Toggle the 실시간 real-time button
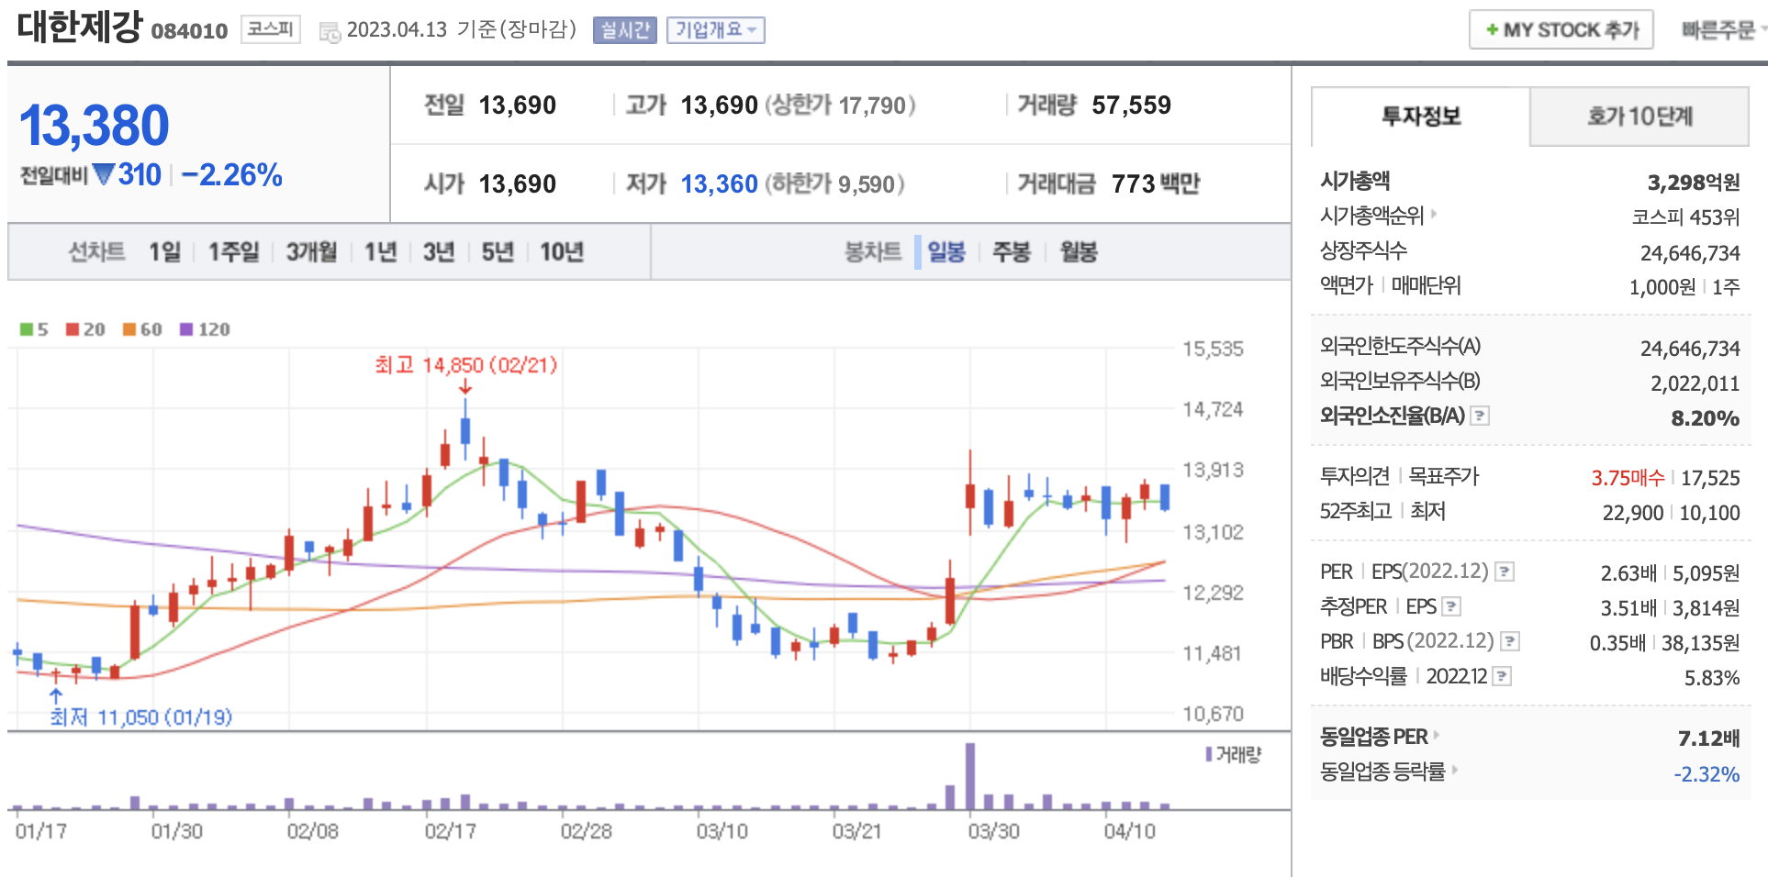1768x877 pixels. click(x=624, y=30)
